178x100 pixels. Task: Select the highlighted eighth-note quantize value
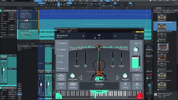(x=59, y=4)
